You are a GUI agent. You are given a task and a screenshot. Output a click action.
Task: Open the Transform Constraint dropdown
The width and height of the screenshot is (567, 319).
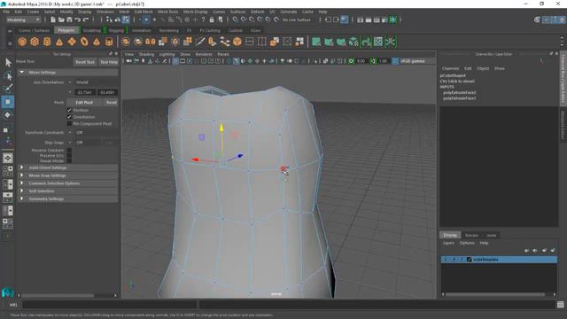tap(92, 133)
